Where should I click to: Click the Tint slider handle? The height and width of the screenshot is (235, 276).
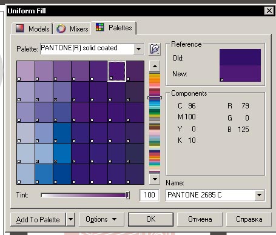pos(127,195)
